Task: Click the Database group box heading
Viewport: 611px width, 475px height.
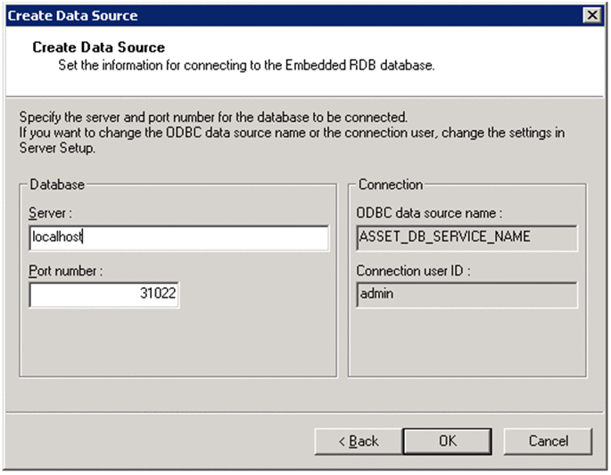Action: (57, 184)
